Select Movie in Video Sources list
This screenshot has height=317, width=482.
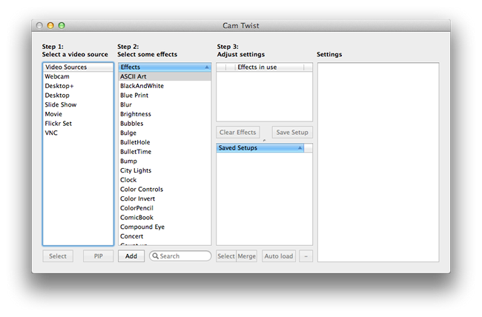(x=78, y=114)
